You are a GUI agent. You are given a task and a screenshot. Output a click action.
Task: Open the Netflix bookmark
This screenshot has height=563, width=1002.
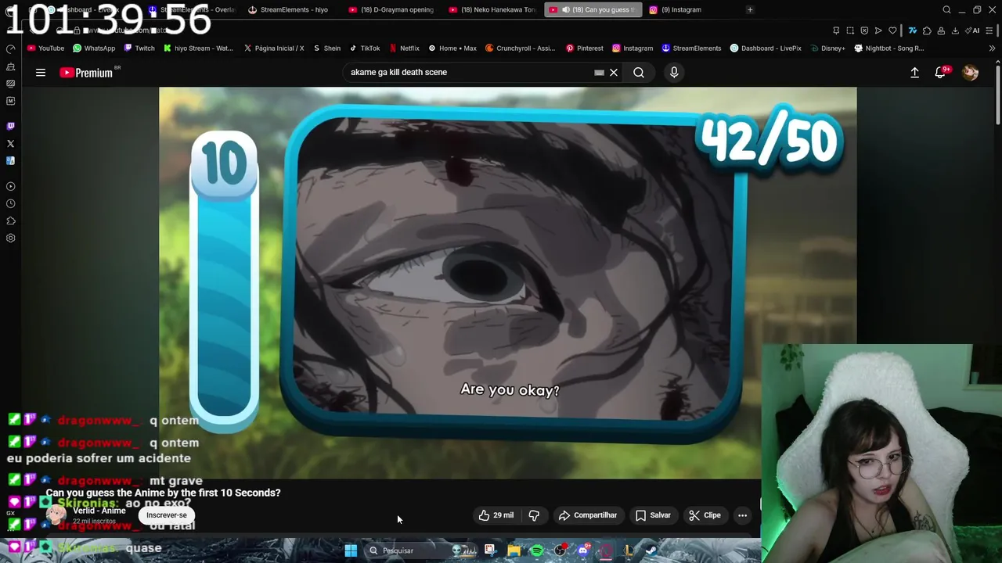click(404, 48)
